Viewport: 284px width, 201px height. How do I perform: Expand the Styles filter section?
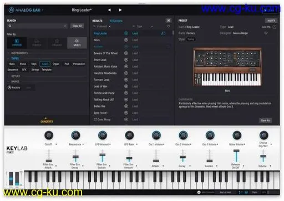tap(16, 76)
